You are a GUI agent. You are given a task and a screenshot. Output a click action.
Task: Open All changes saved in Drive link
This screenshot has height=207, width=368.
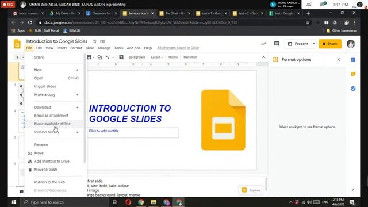coord(178,48)
